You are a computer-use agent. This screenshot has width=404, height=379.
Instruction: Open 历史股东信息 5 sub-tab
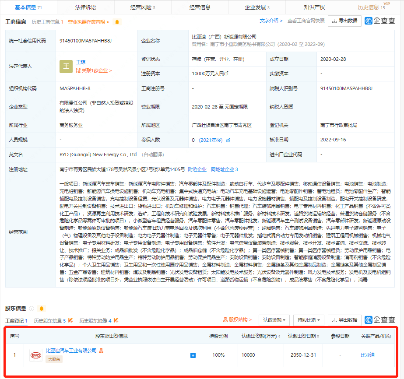[x=50, y=321]
